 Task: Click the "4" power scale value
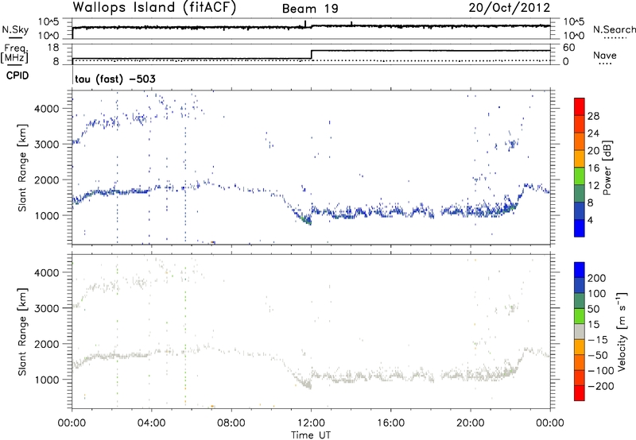590,220
